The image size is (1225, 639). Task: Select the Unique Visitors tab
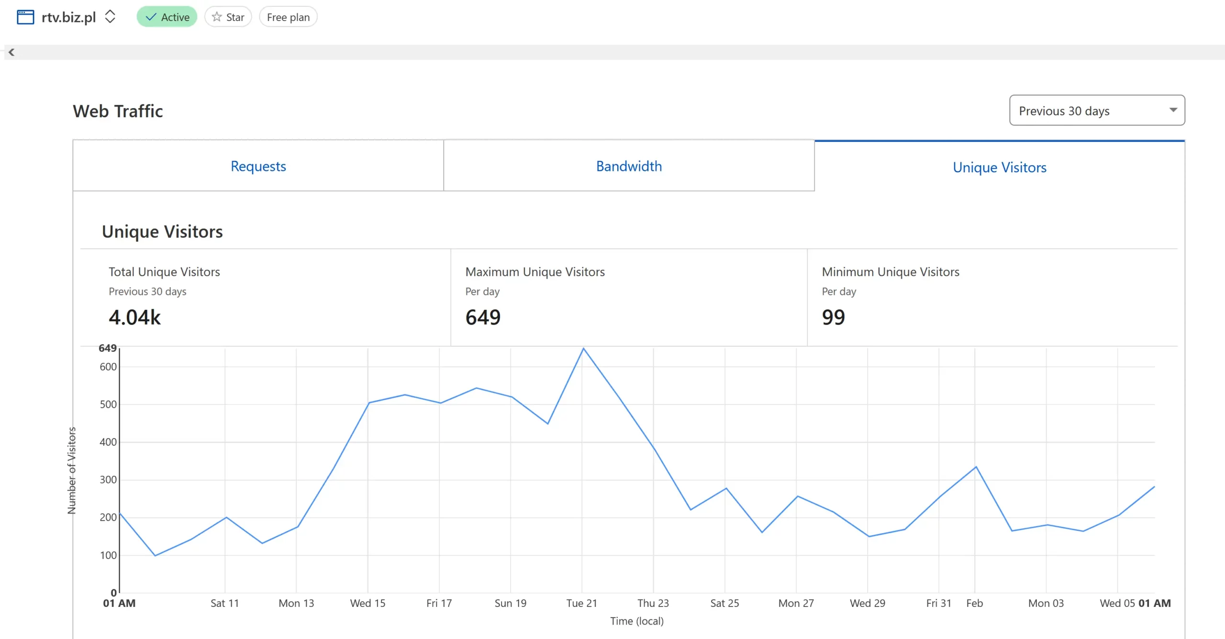pyautogui.click(x=999, y=167)
